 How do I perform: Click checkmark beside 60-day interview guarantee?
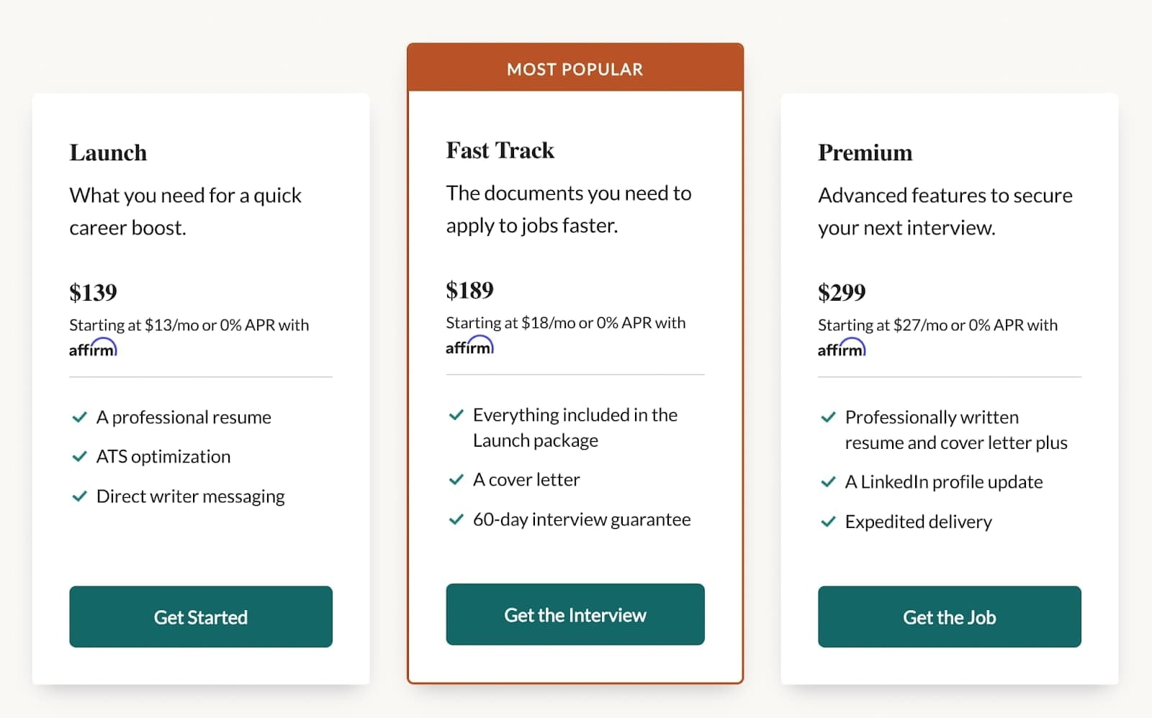[456, 519]
